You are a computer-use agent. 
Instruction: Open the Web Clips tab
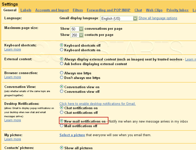(154, 10)
